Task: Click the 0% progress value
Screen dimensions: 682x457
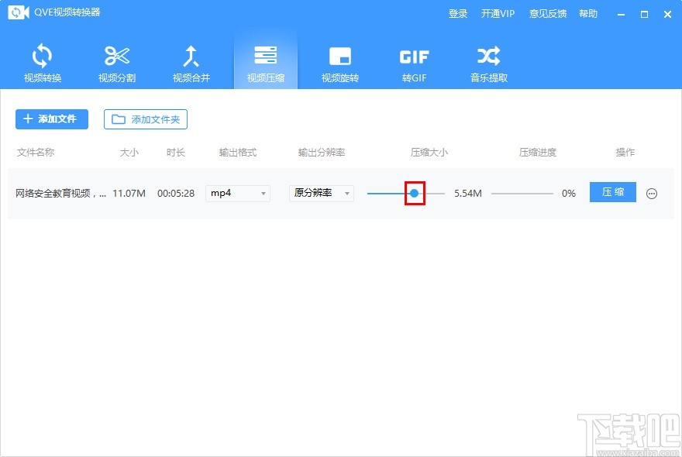Action: [x=569, y=193]
